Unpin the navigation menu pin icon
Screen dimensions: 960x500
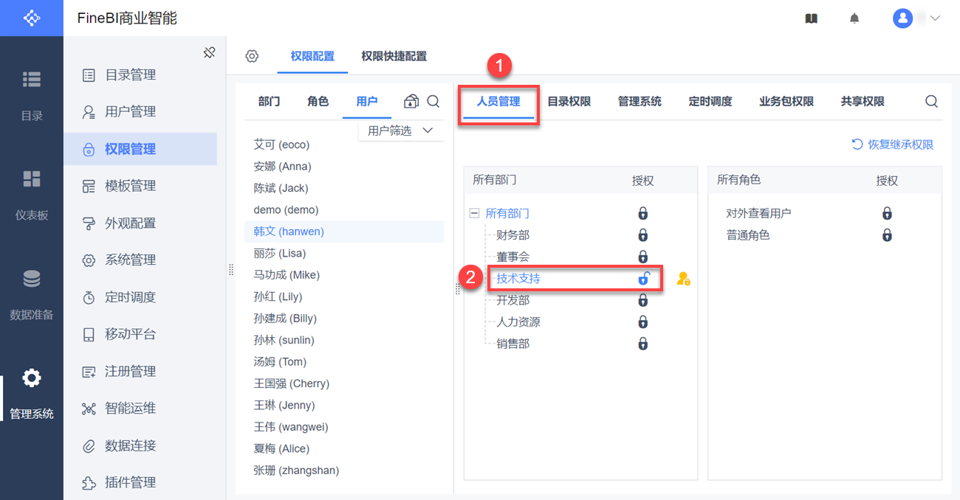pyautogui.click(x=209, y=52)
